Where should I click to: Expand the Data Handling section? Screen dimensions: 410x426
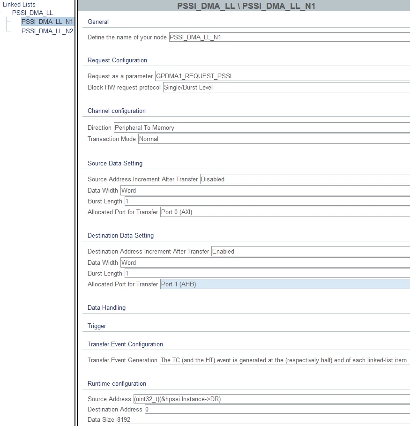pos(106,308)
